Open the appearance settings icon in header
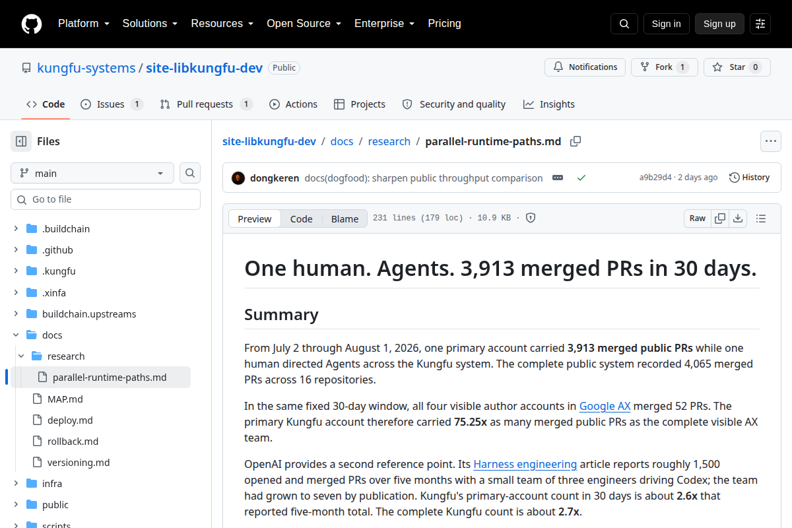The image size is (792, 528). tap(760, 24)
